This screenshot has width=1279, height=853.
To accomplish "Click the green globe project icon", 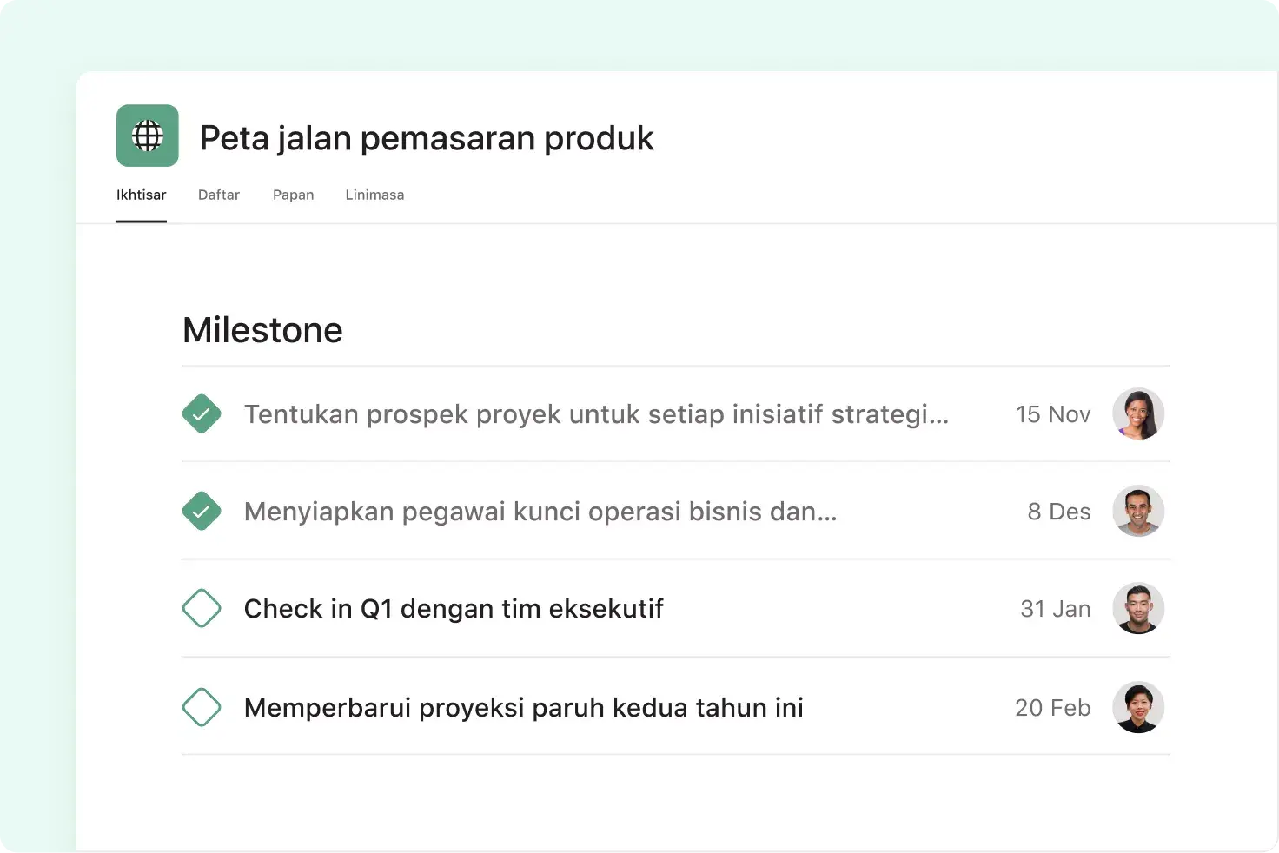I will 147,136.
